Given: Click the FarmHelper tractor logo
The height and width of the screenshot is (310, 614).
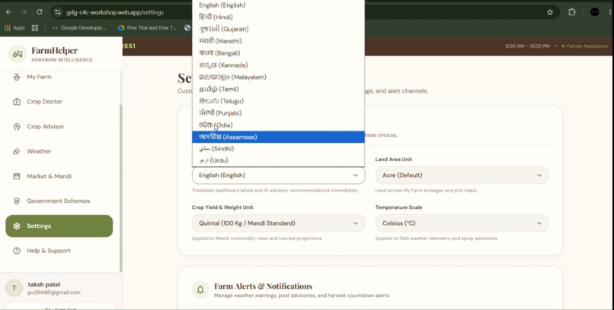Looking at the screenshot, I should point(18,54).
